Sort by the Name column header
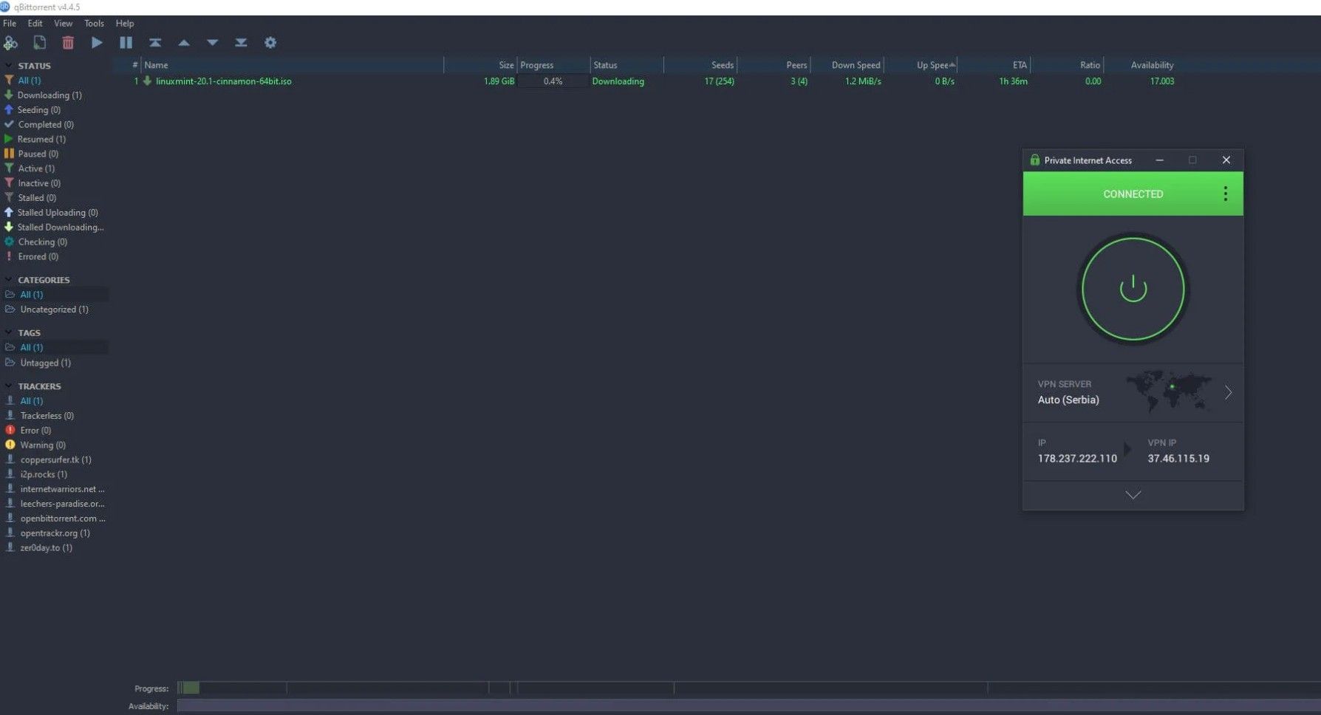 click(293, 65)
